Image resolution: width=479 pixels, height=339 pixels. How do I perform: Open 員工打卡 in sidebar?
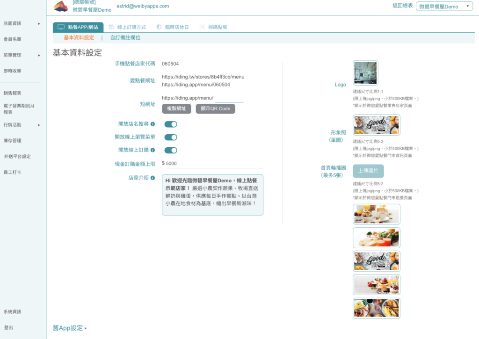tap(13, 172)
